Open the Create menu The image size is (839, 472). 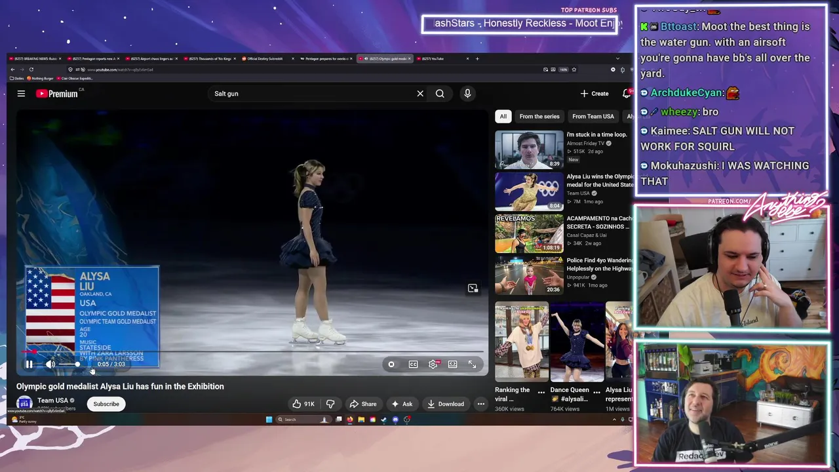(595, 94)
